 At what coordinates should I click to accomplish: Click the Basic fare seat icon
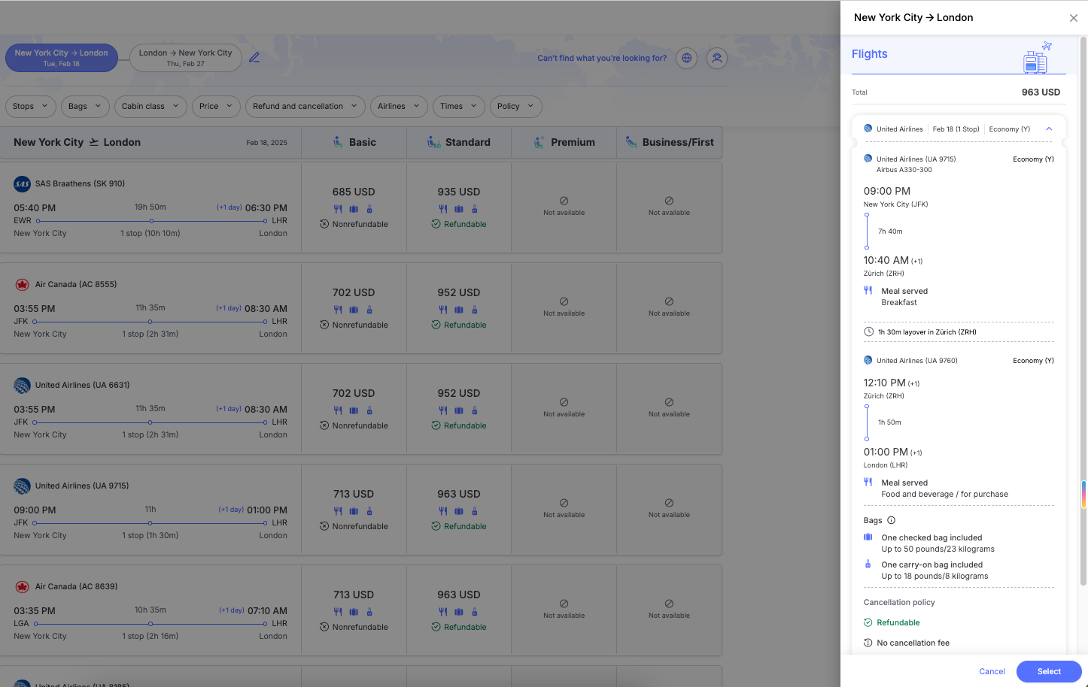pyautogui.click(x=338, y=142)
